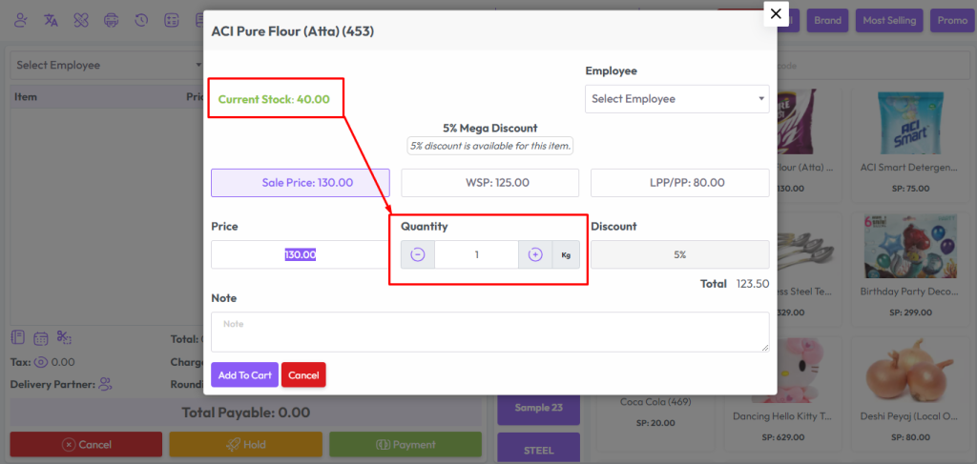
Task: Click the Note text area
Action: click(489, 333)
